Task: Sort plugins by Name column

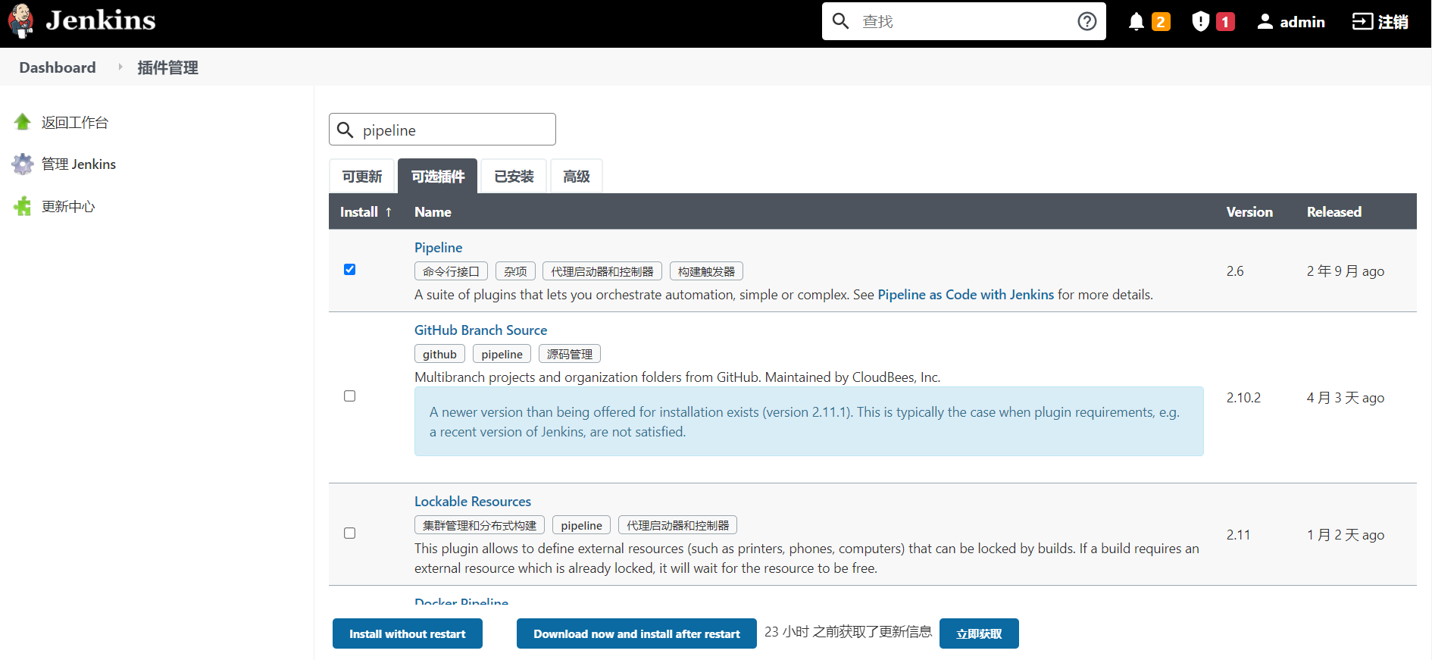Action: 433,211
